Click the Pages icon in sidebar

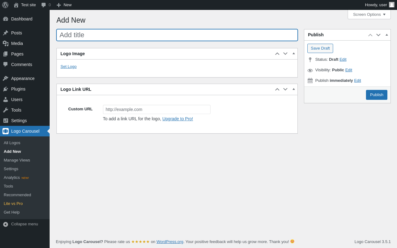(x=6, y=54)
